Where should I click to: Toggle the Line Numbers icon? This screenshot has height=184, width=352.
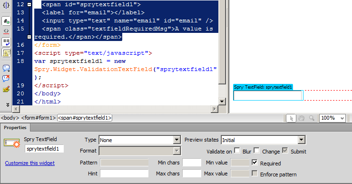coord(6,21)
